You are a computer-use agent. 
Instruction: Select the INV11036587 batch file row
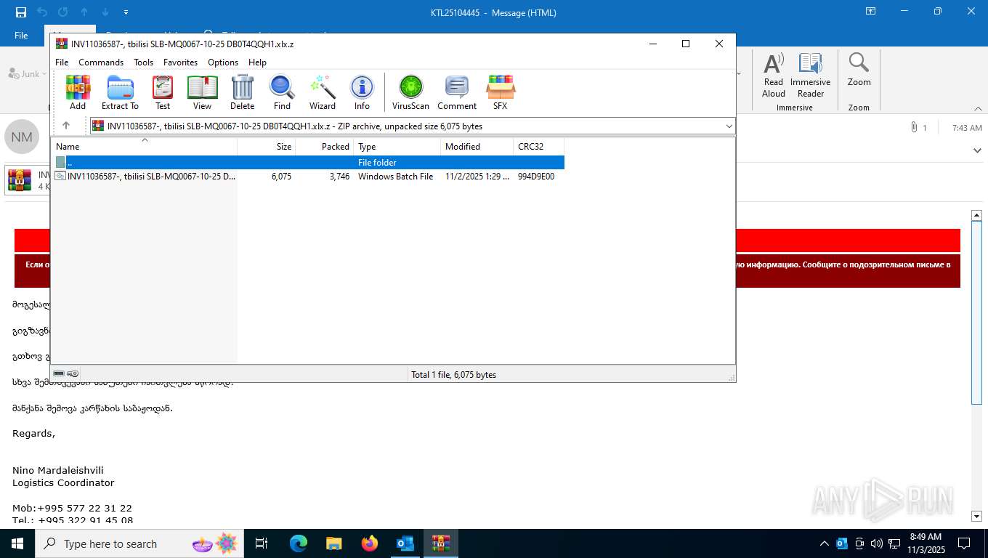point(308,177)
